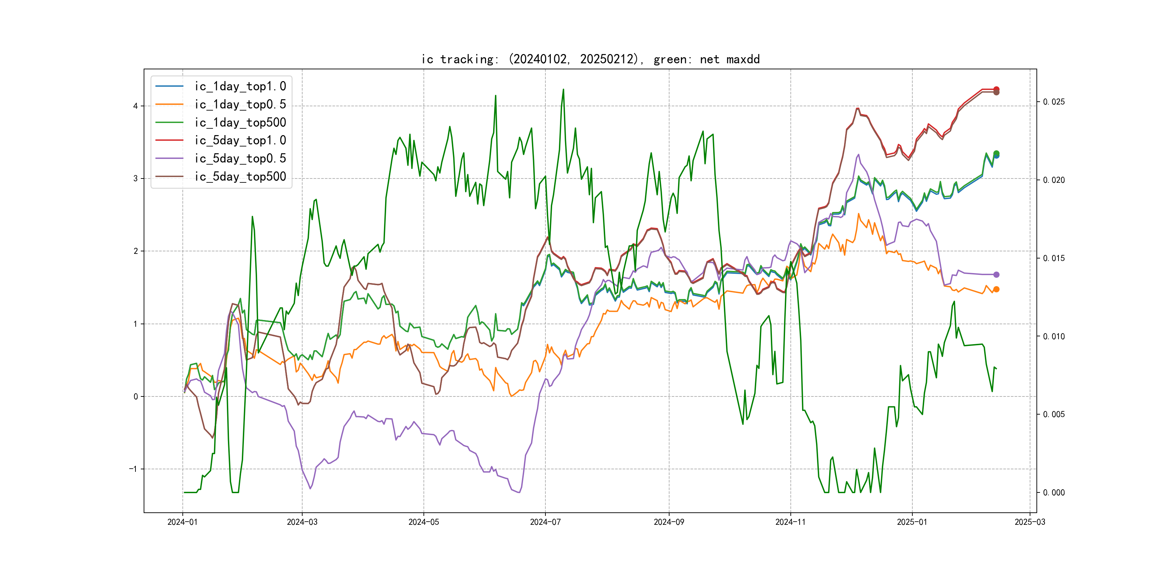Click the 2024-03 x-axis date label
This screenshot has width=1152, height=576.
[302, 522]
